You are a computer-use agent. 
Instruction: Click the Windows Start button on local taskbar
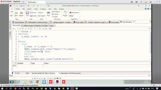(2, 88)
